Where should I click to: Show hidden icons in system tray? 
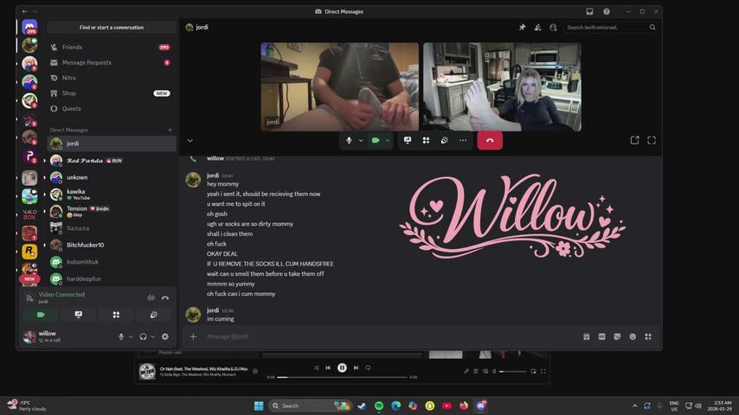[635, 405]
